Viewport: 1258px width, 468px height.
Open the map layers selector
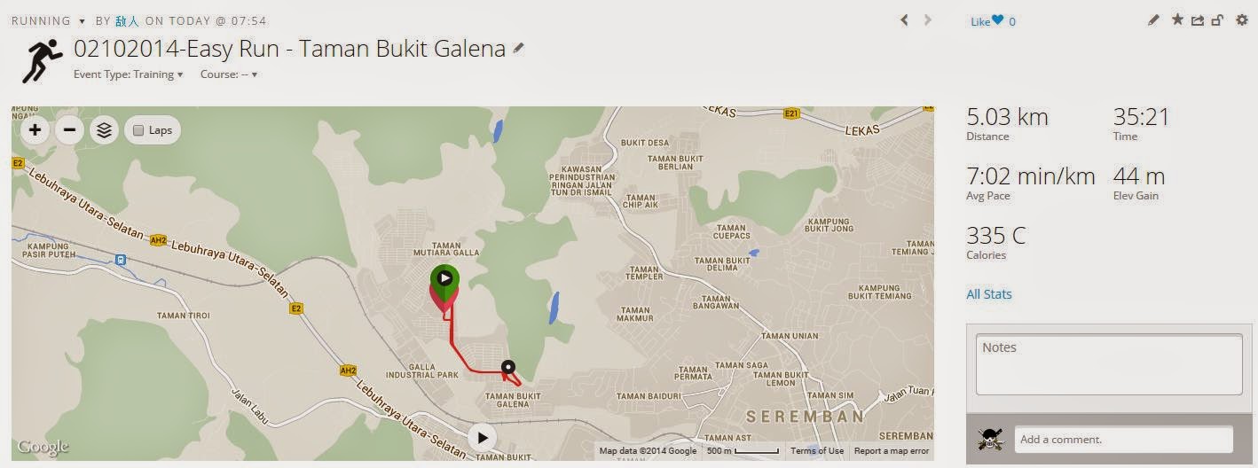[104, 130]
